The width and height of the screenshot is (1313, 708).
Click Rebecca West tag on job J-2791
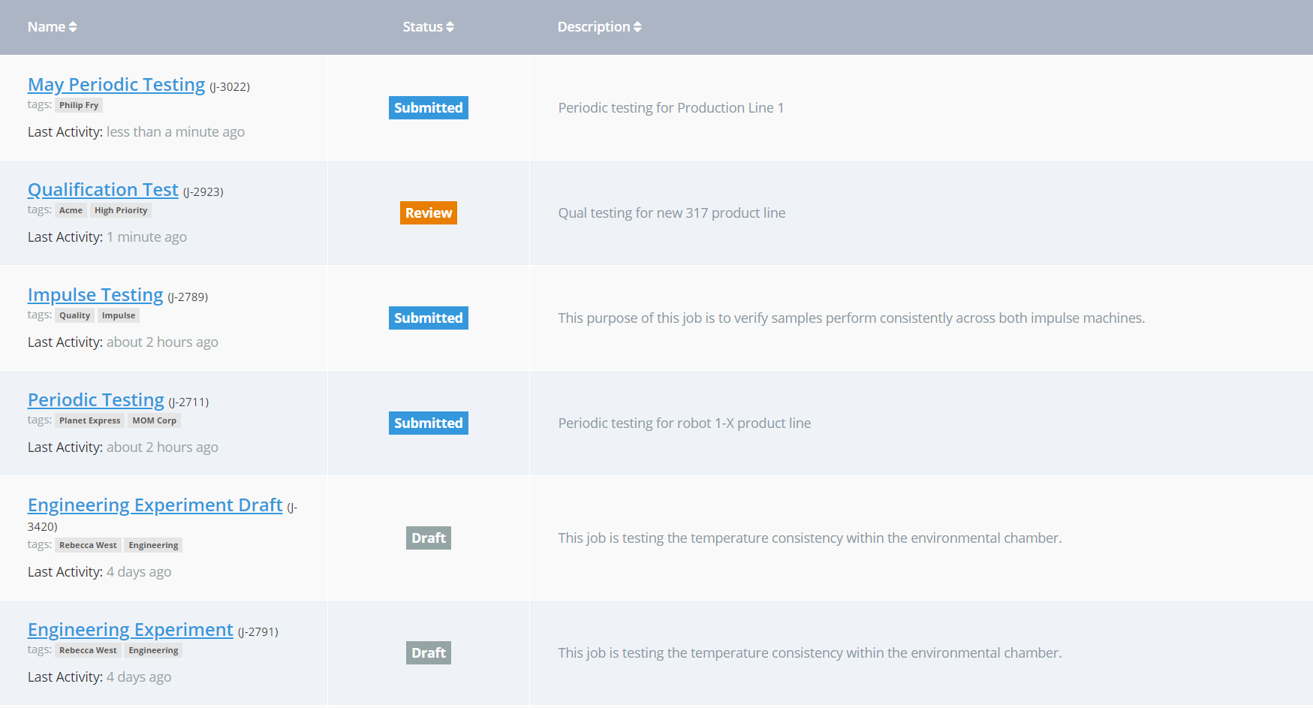click(x=88, y=650)
